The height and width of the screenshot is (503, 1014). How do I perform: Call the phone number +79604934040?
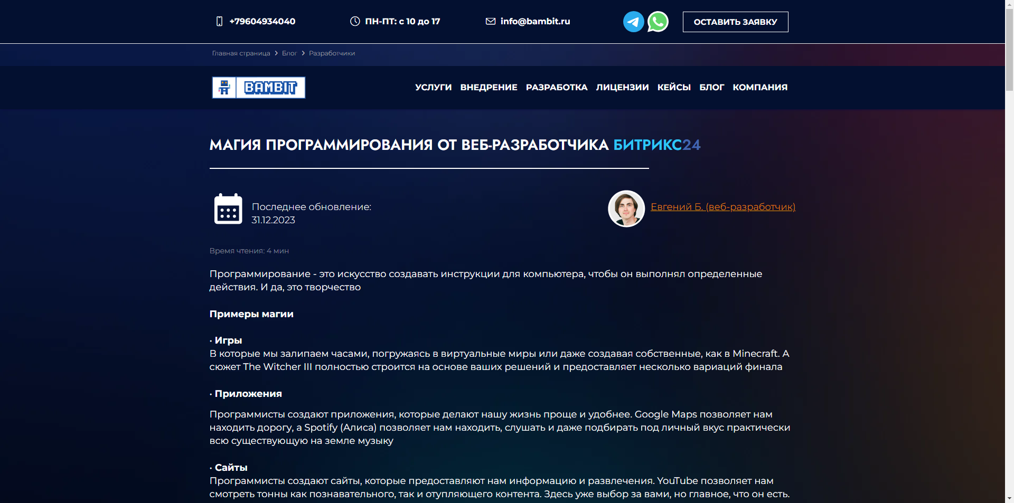click(262, 21)
